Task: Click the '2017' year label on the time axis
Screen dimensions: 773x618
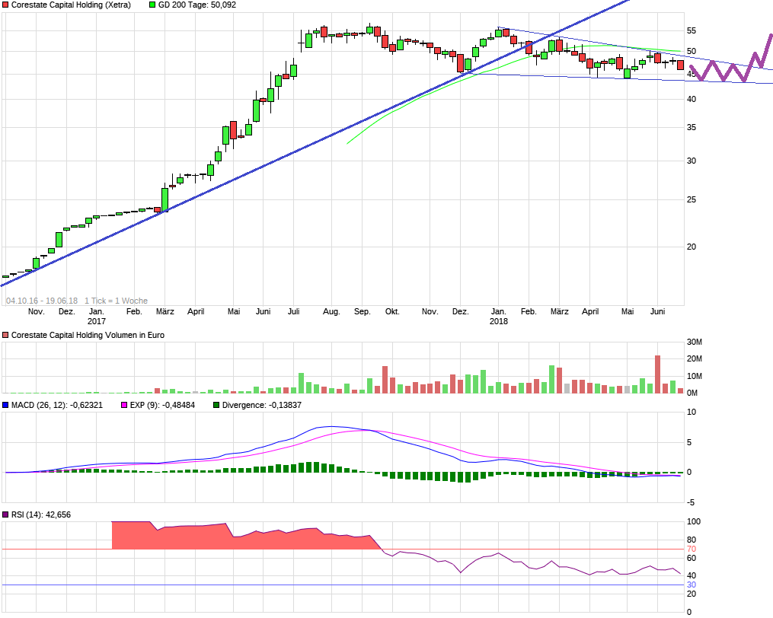Action: (x=97, y=321)
